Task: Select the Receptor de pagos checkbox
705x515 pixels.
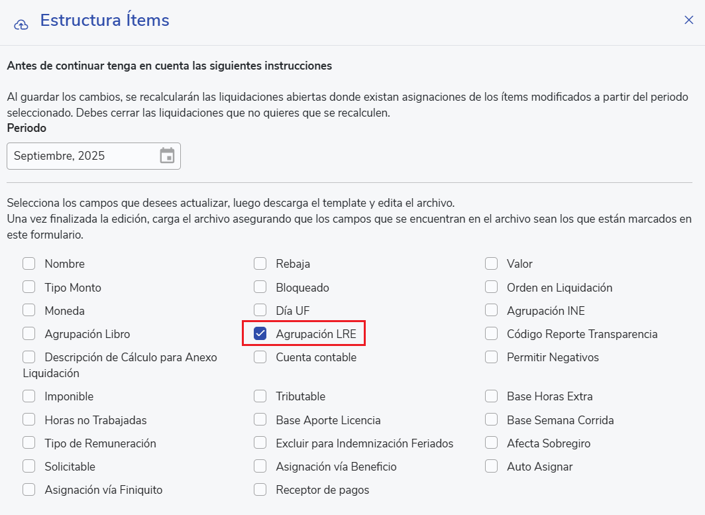Action: [260, 490]
